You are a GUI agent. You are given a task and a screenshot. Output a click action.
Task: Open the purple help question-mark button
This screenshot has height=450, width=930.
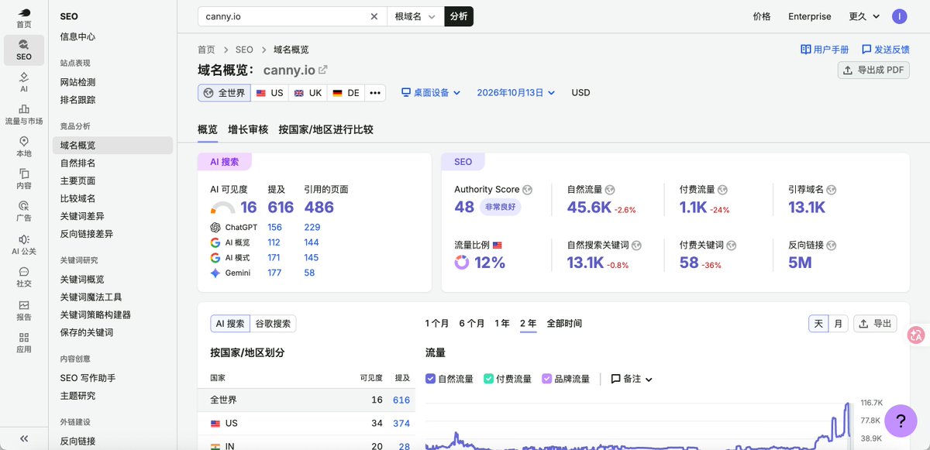(901, 421)
